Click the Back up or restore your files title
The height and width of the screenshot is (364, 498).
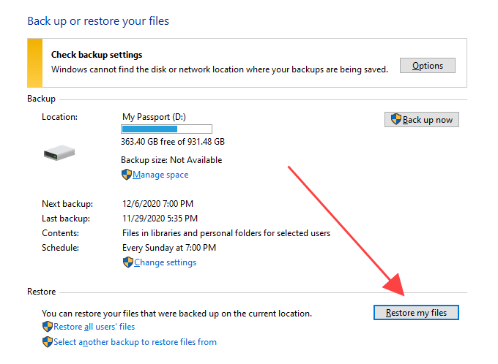(98, 21)
